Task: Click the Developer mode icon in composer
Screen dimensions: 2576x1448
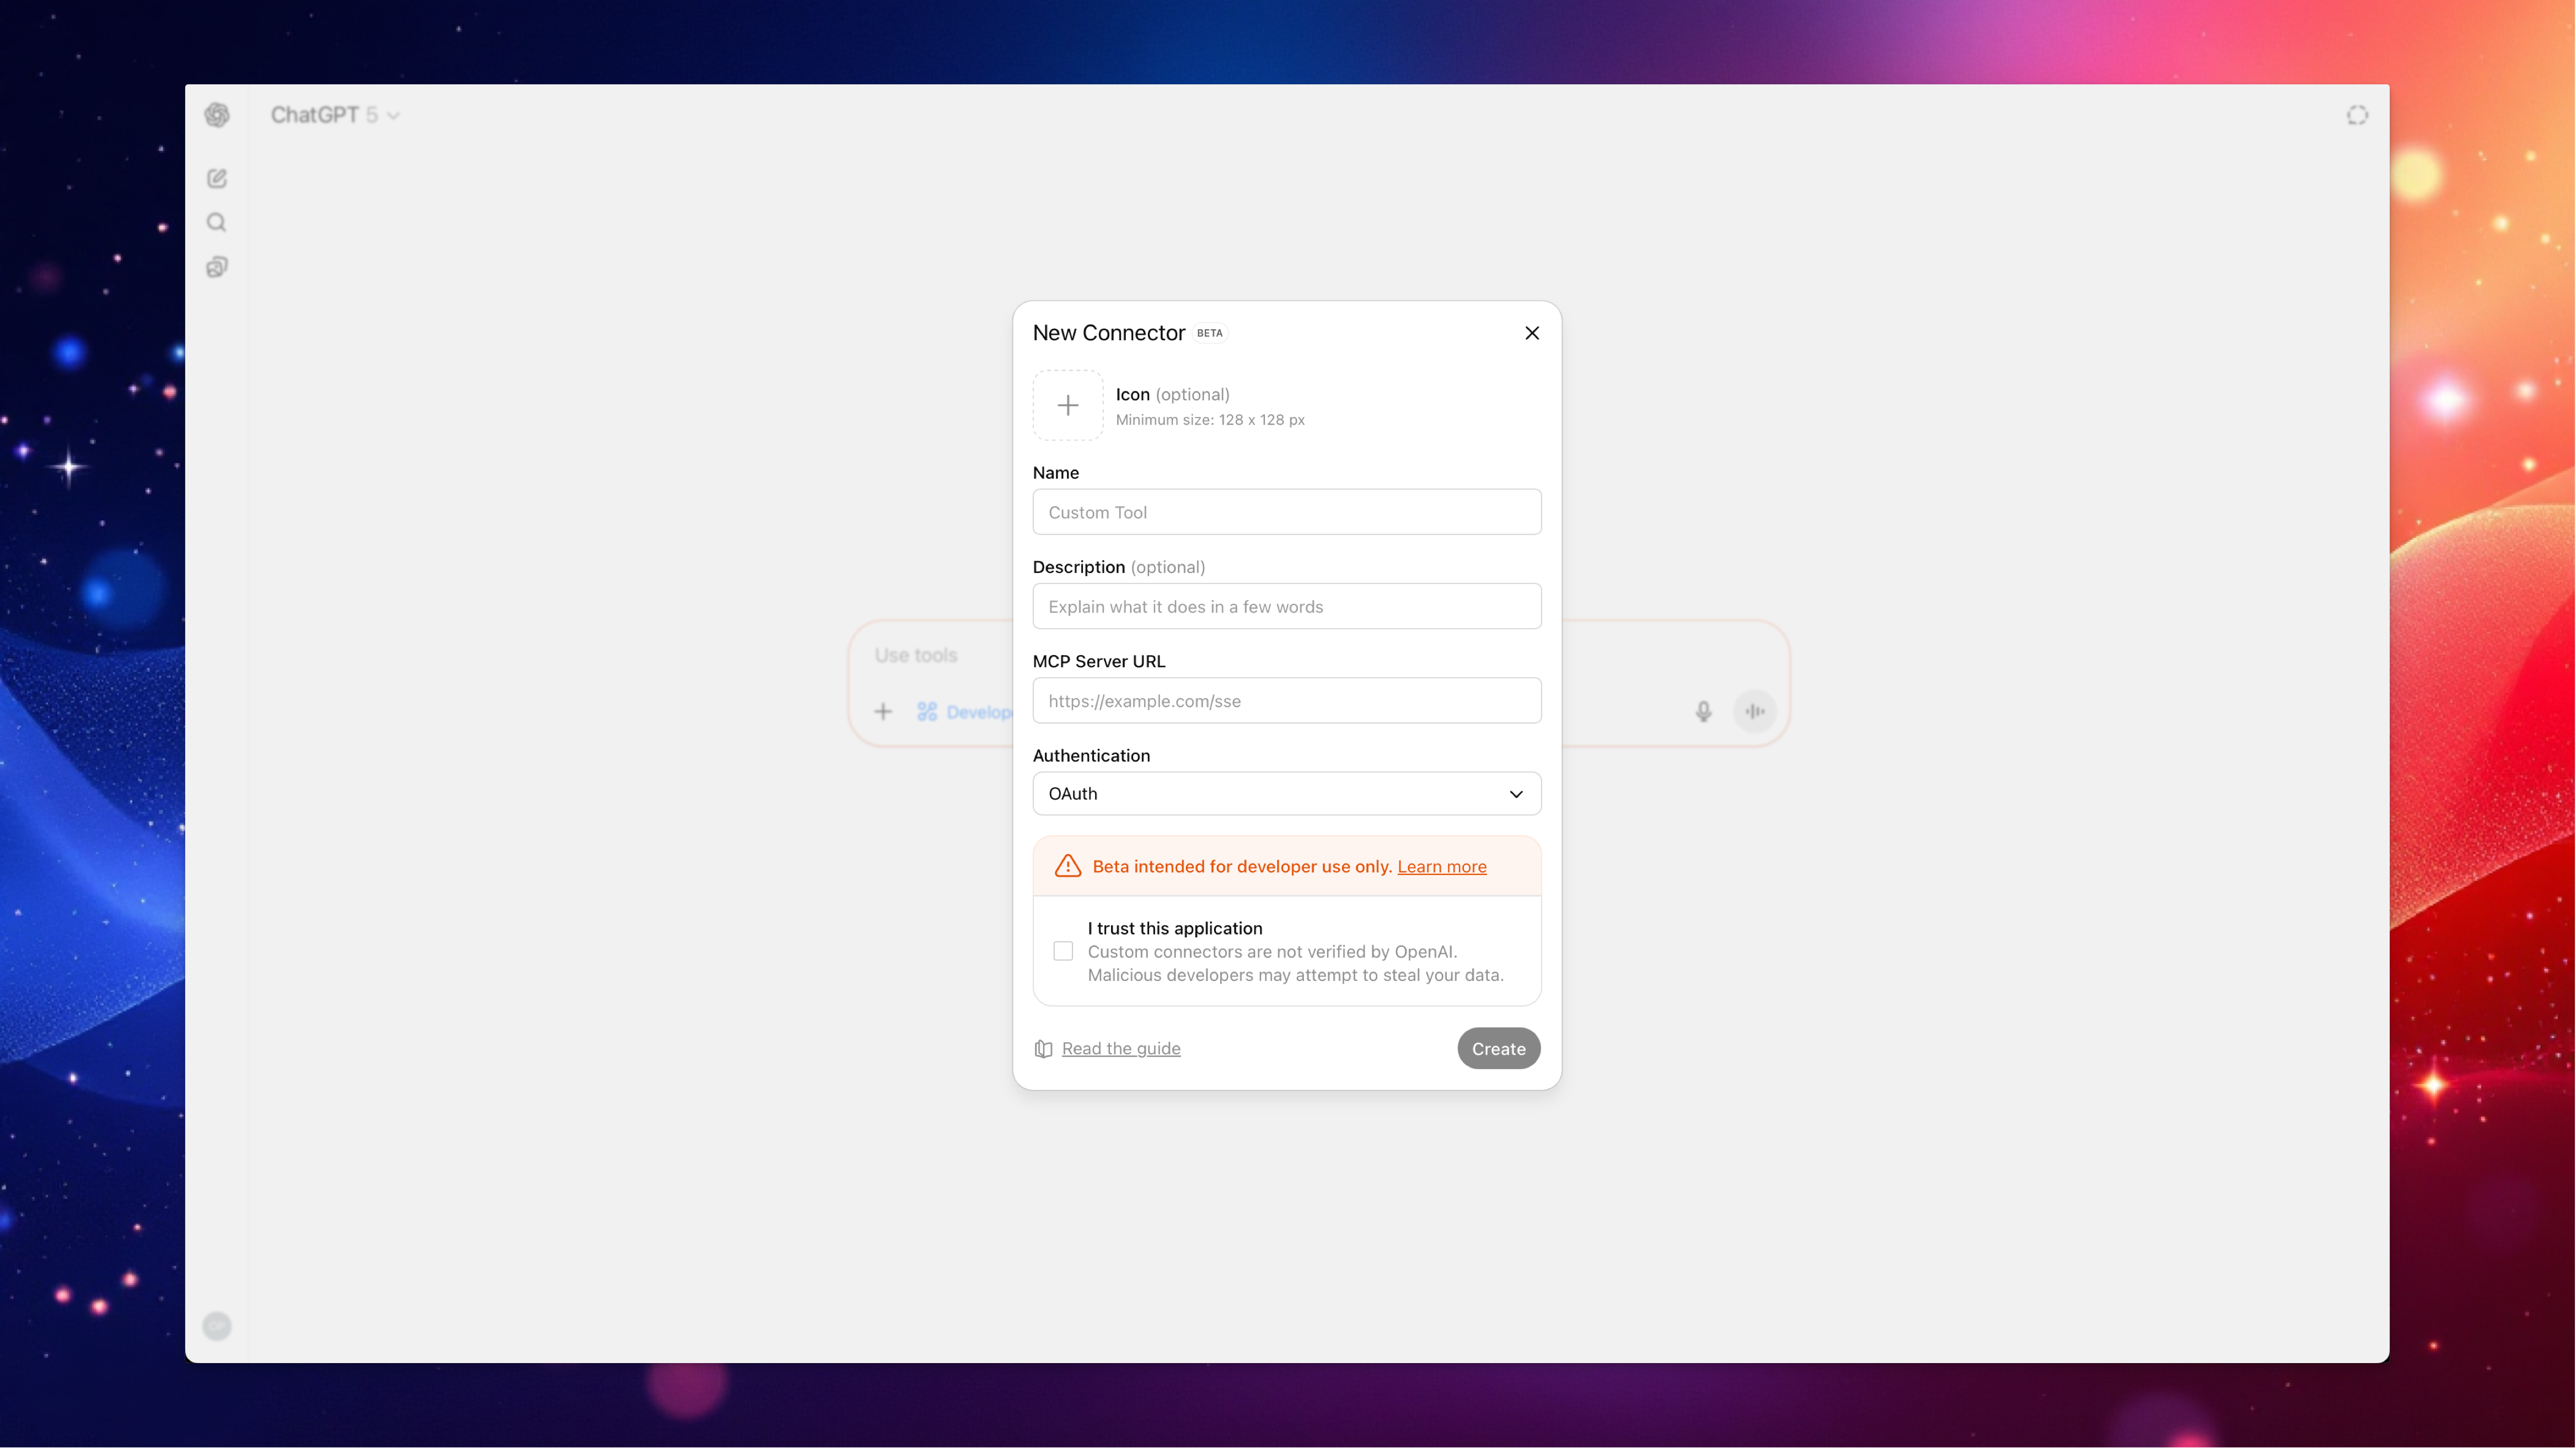Action: click(x=927, y=712)
